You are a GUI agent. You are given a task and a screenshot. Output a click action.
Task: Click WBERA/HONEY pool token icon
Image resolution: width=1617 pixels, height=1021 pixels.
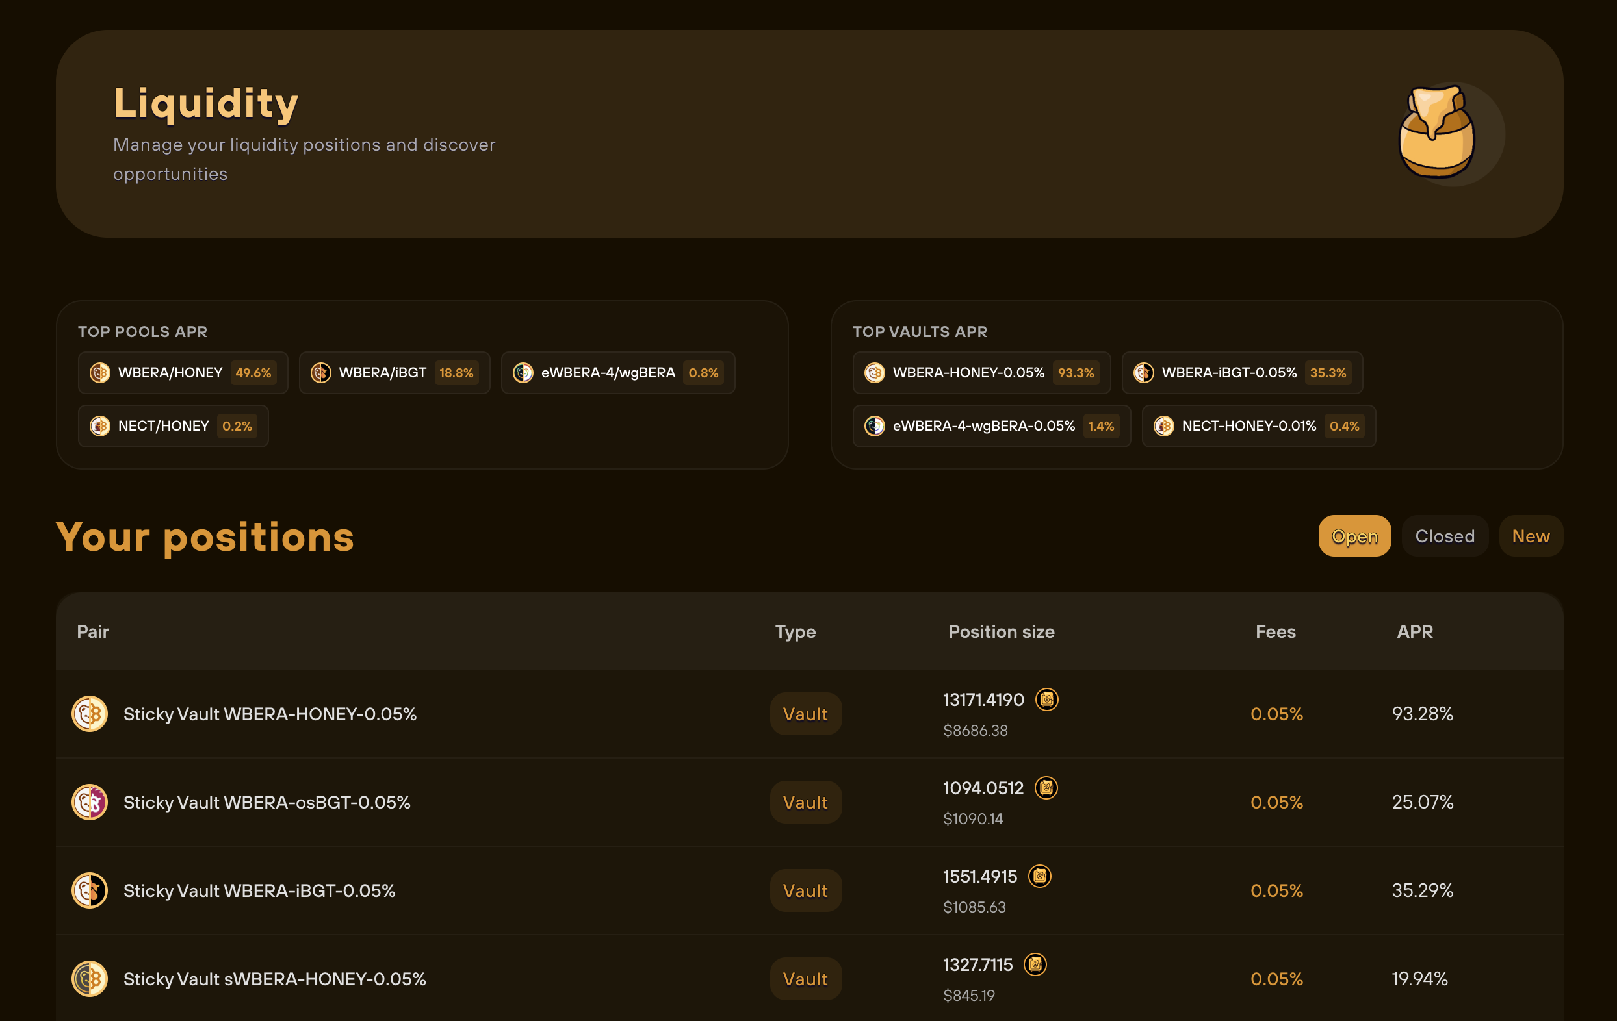coord(100,373)
